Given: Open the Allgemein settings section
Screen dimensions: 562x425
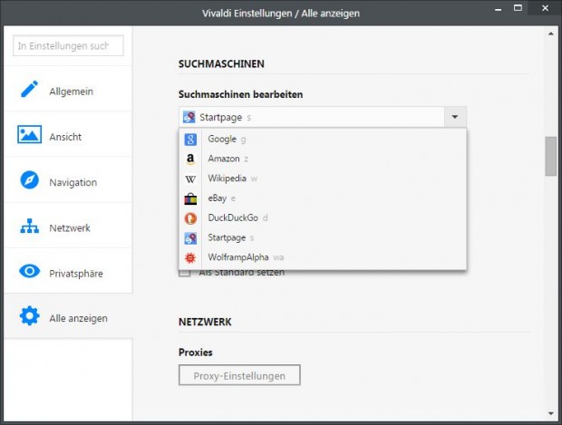Looking at the screenshot, I should click(68, 89).
